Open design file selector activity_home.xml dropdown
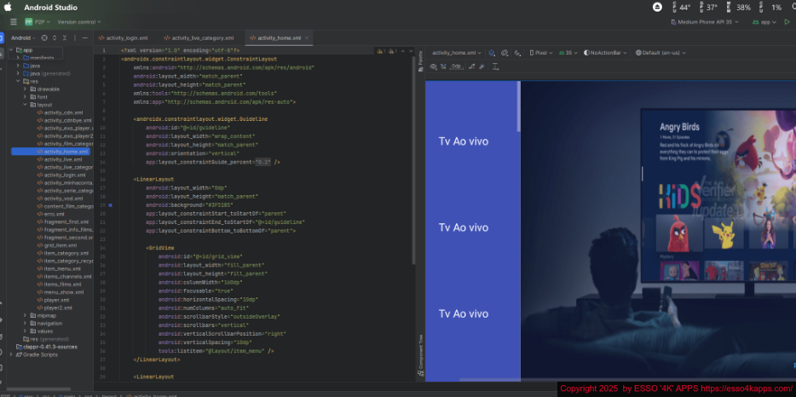 click(x=457, y=53)
